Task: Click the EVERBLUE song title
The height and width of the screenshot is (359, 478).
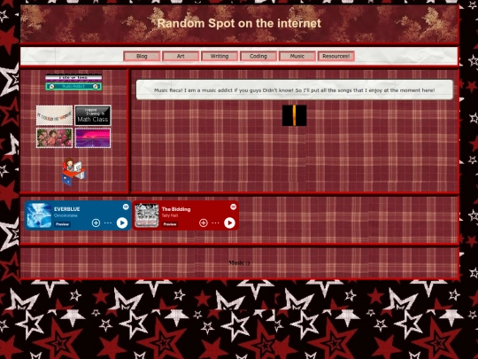Action: [66, 209]
